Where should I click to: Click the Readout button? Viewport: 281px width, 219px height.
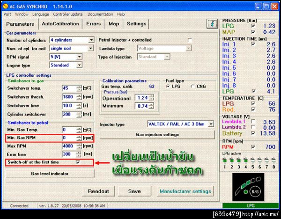98,191
